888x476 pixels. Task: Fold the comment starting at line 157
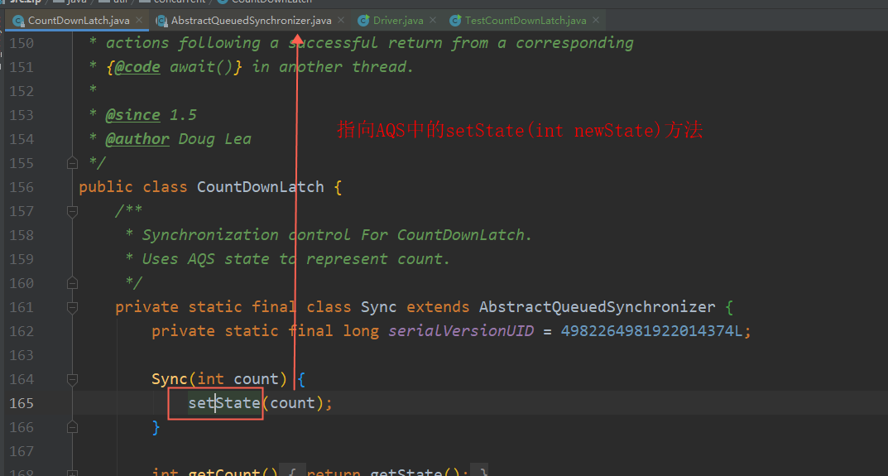[x=72, y=211]
